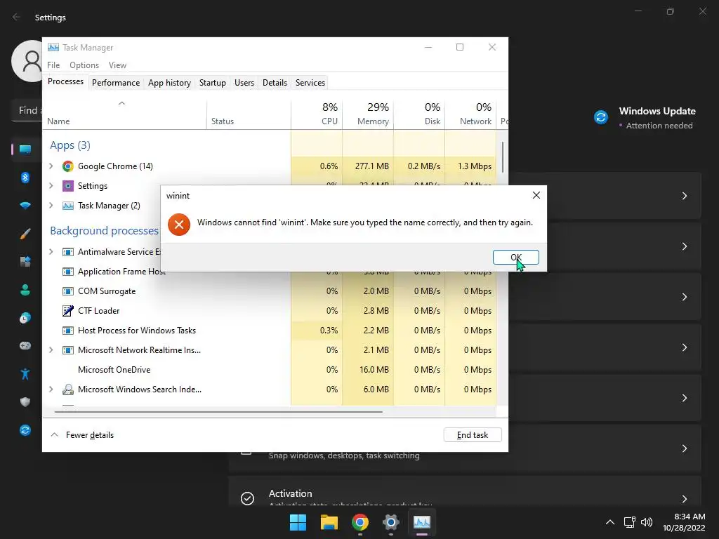Open File Explorer from the taskbar
The width and height of the screenshot is (719, 539).
[329, 522]
